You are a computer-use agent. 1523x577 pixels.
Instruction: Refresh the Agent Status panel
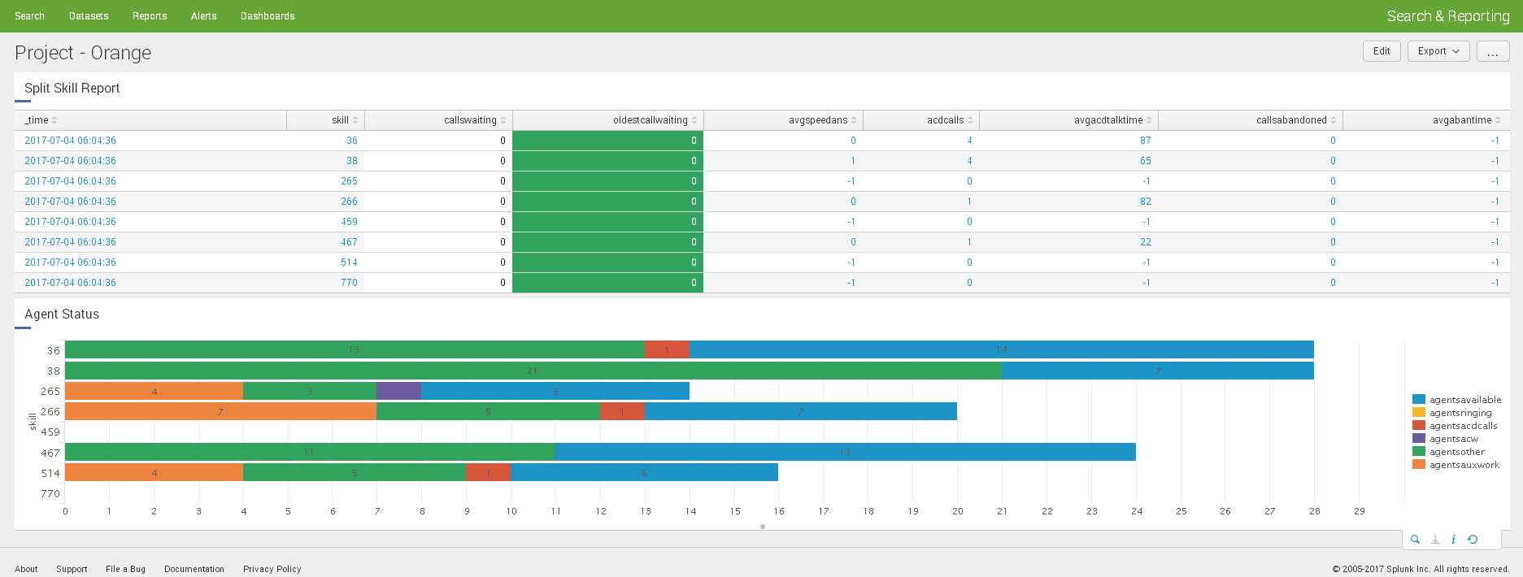pyautogui.click(x=1473, y=540)
